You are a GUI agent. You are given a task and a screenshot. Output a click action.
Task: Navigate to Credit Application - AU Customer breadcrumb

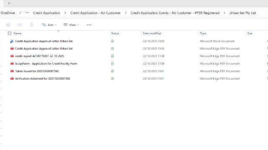95,13
